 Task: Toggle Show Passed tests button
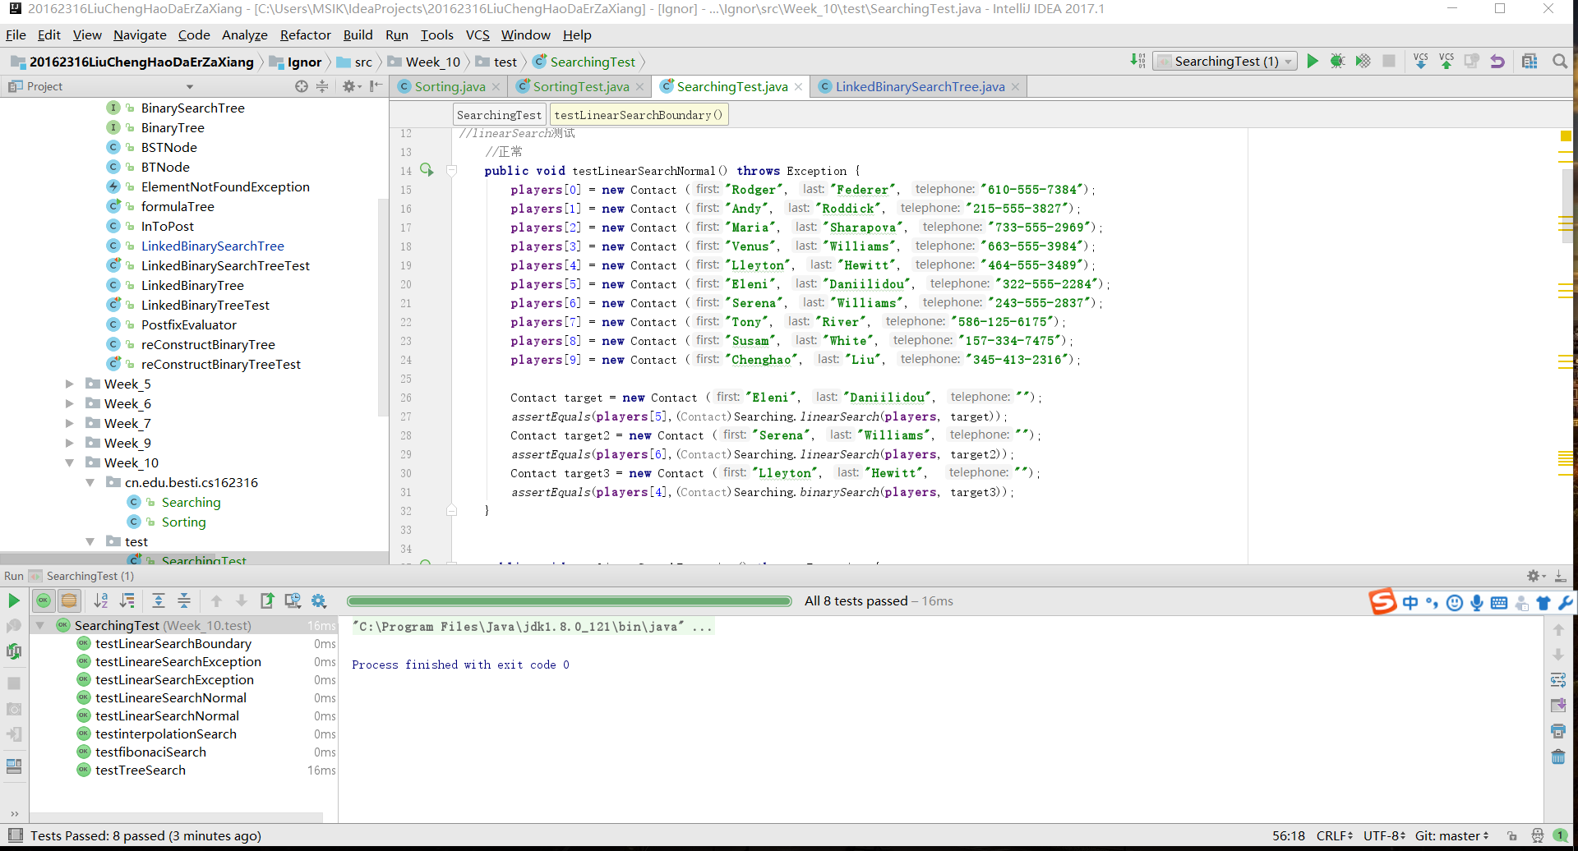44,600
